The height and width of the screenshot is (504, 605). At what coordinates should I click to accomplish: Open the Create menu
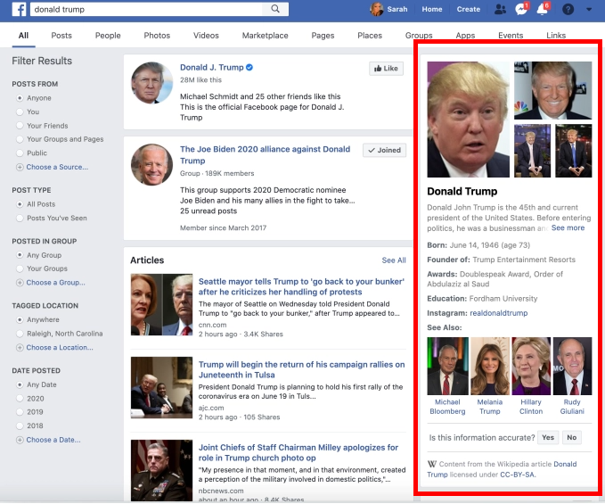(x=469, y=9)
